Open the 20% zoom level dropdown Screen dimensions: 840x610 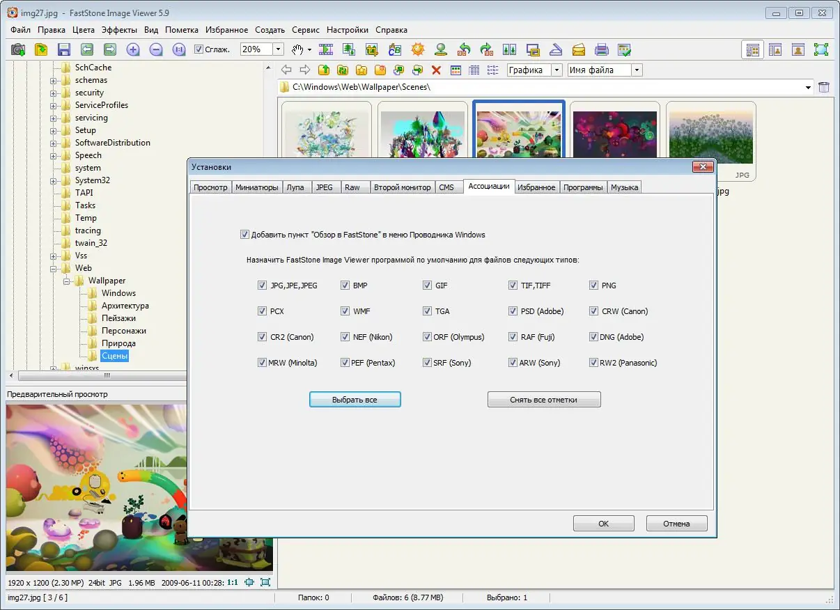[x=278, y=49]
